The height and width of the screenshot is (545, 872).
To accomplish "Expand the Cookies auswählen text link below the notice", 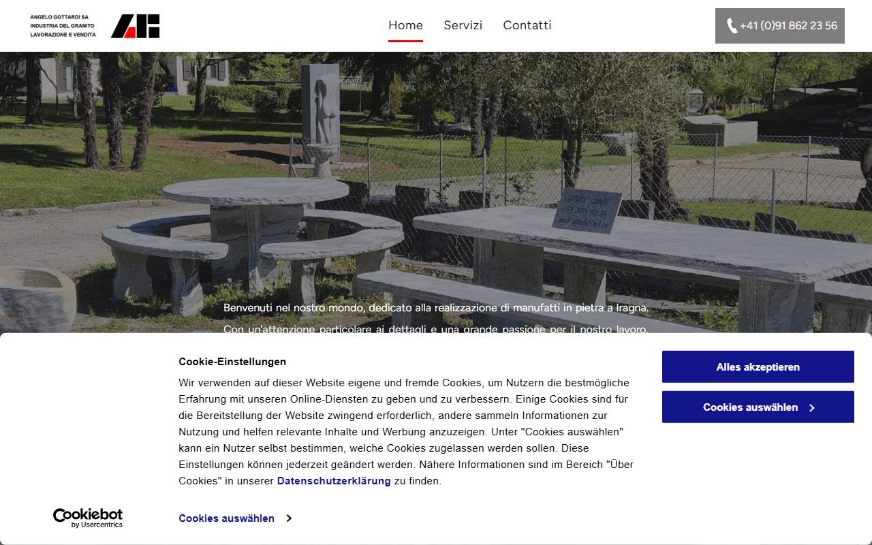I will 235,518.
